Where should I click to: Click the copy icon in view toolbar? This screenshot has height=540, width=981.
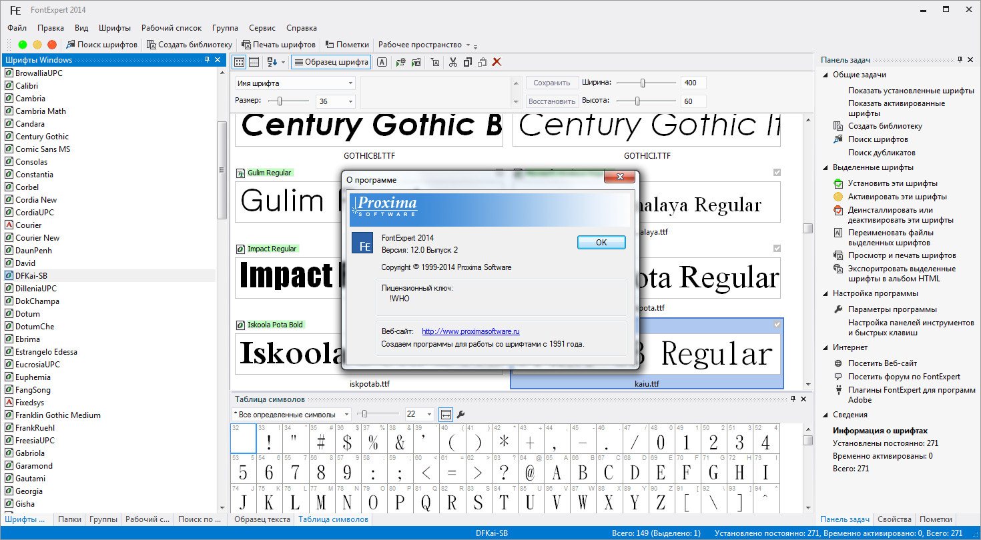[467, 62]
